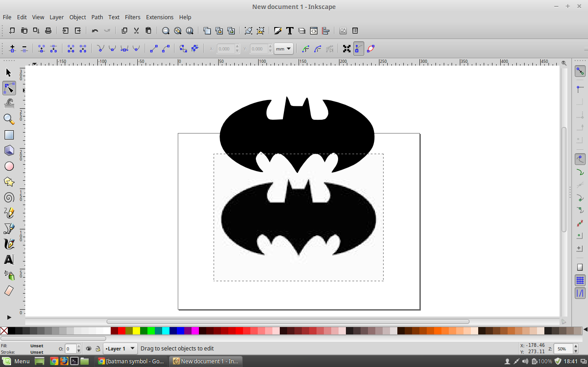Screen dimensions: 588x367
Task: Open the Mint Menu button
Action: point(17,361)
